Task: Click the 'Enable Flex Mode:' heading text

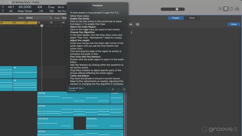Action: point(80,19)
